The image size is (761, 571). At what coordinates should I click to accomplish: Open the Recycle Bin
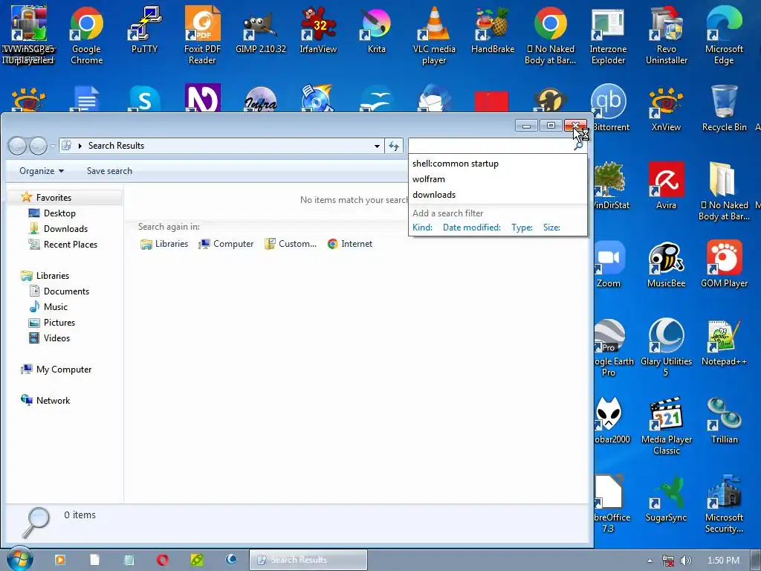point(724,109)
